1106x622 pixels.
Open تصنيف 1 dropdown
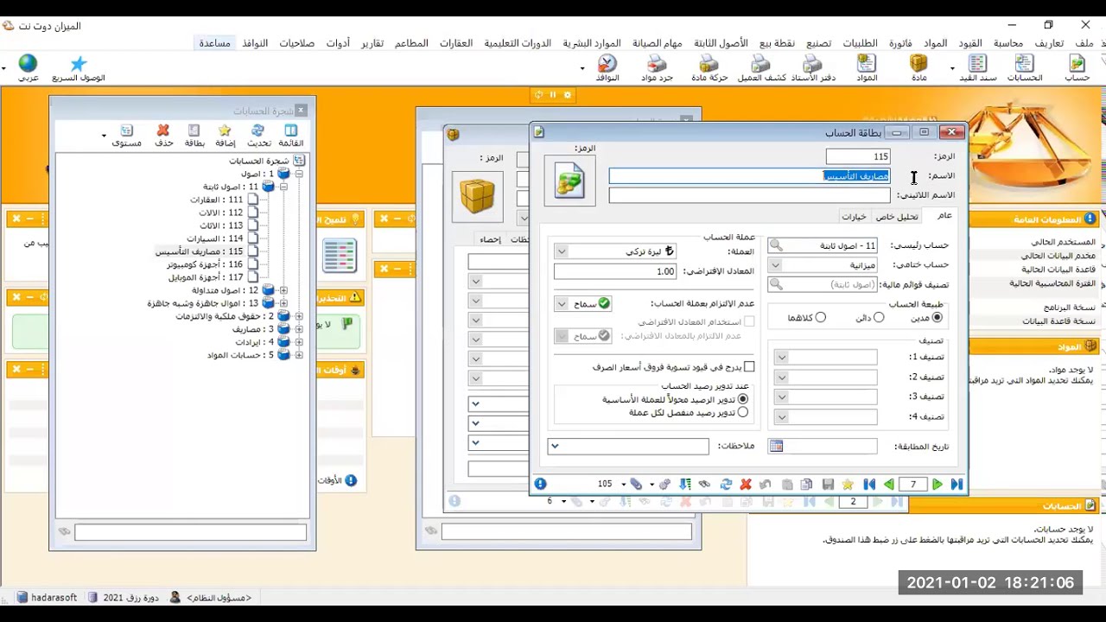782,358
